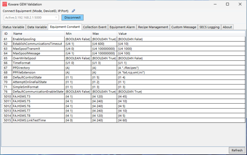
Task: Switch to the Recipe Management tab
Action: click(153, 27)
